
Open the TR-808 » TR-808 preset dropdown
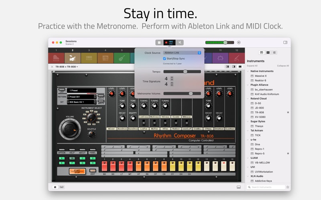pos(67,67)
